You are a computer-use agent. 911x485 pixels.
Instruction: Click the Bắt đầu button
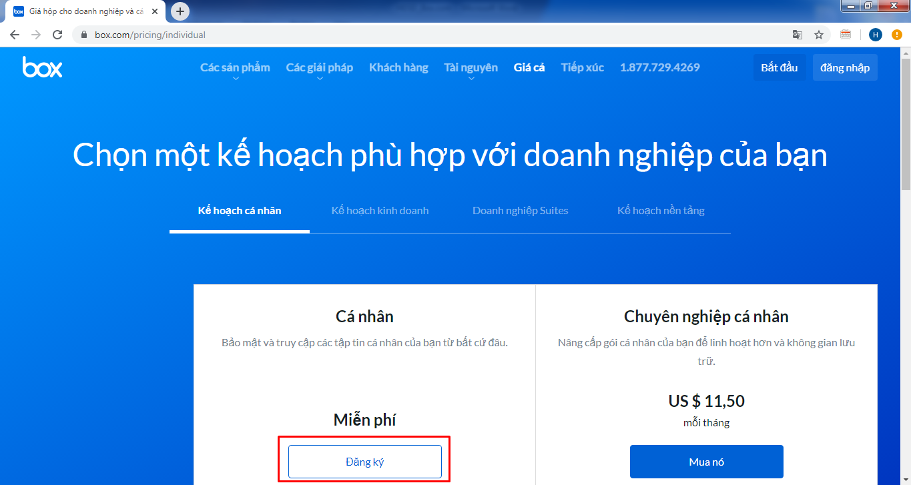[x=780, y=67]
